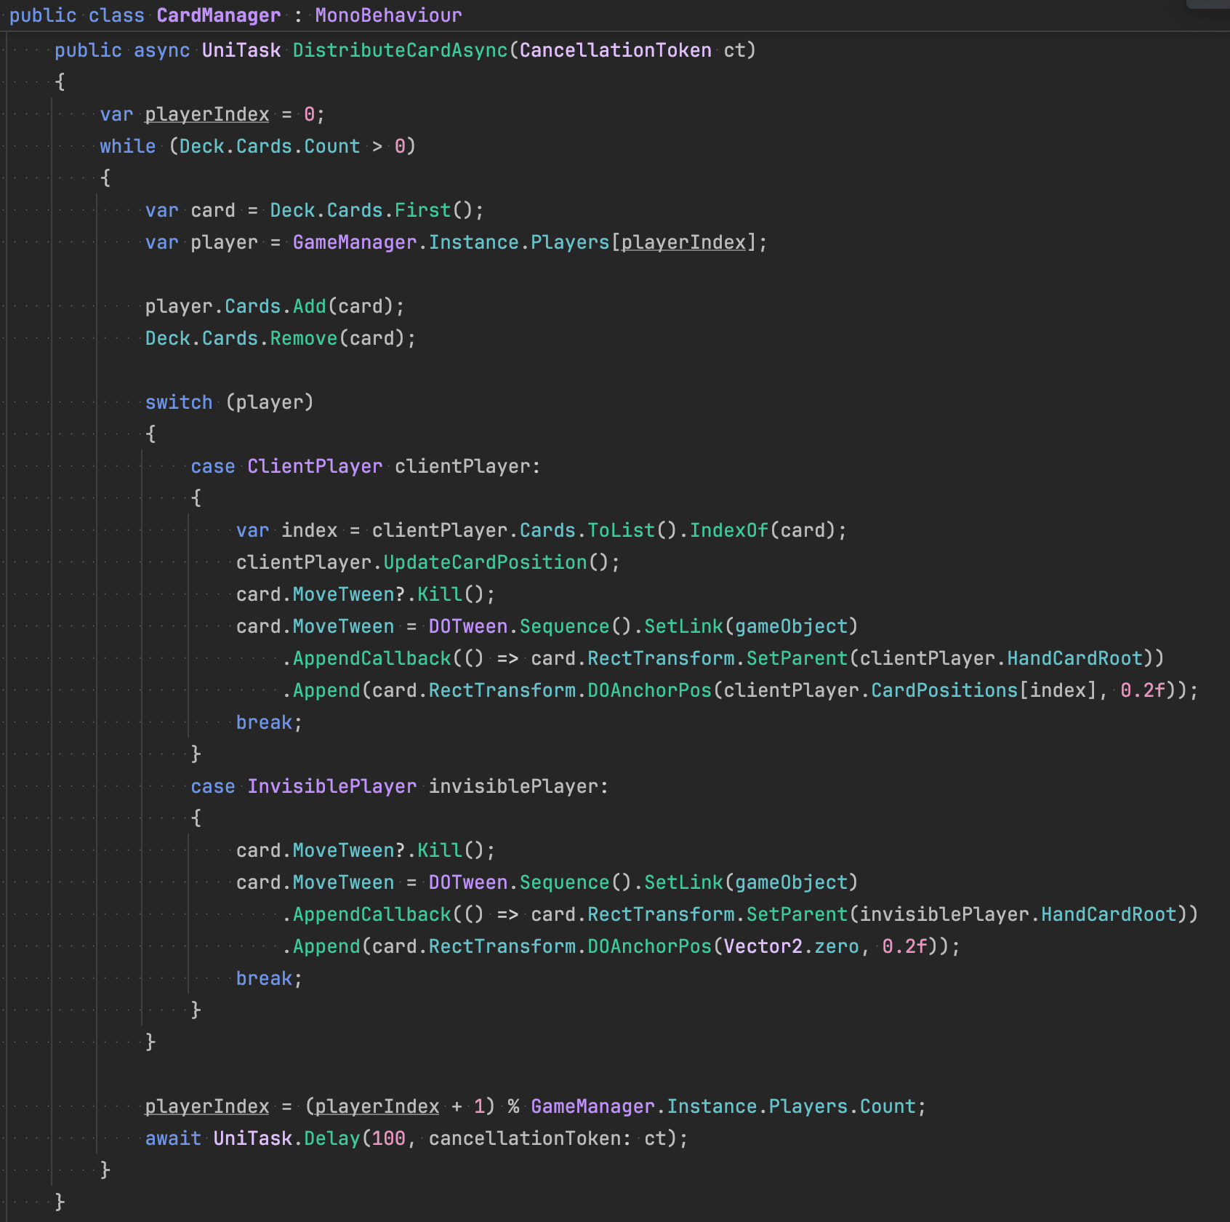Viewport: 1230px width, 1222px height.
Task: Click the Add method on player.Cards
Action: [309, 306]
